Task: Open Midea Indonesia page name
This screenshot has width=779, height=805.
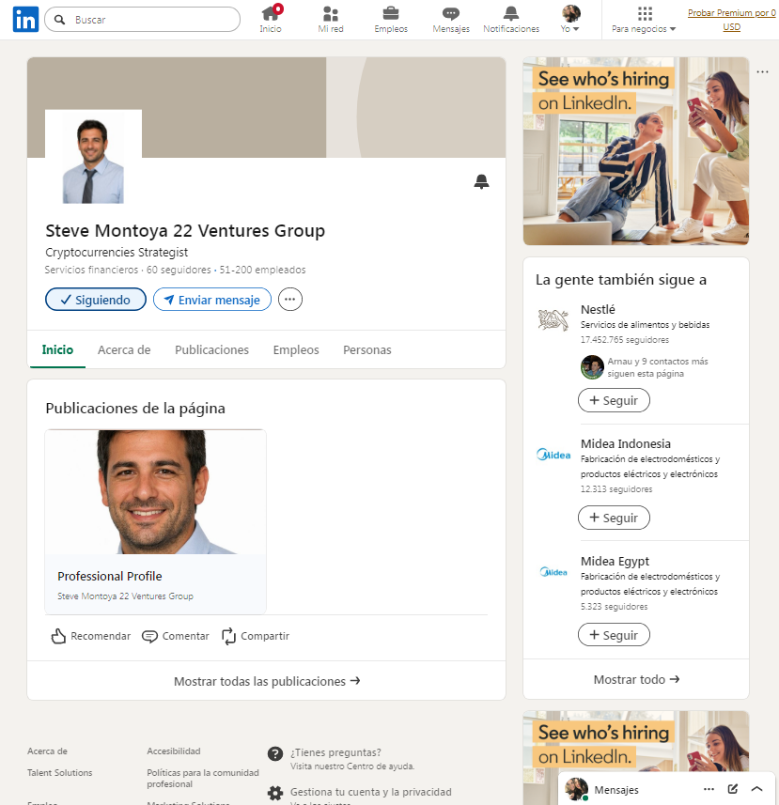Action: pos(626,443)
